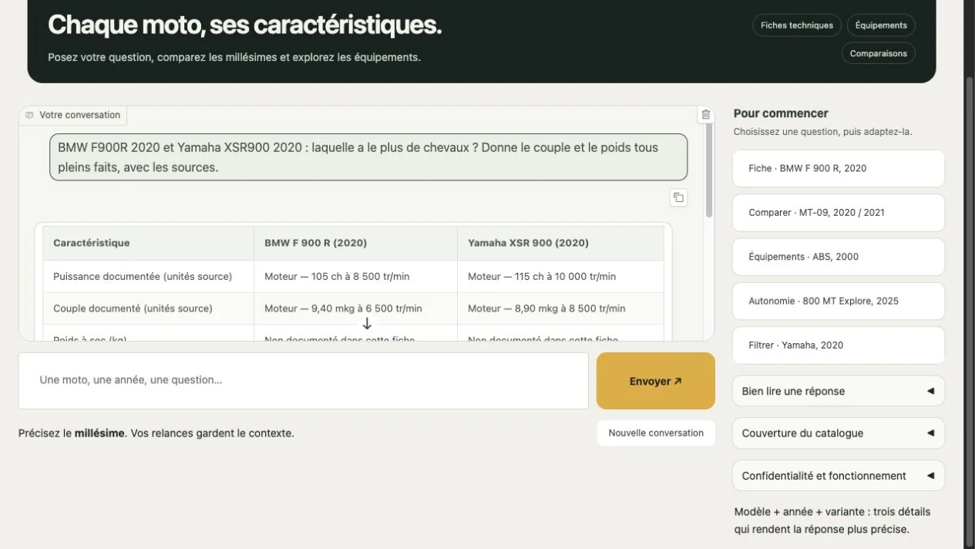Click the "Yamaha XSR 900 (2020)" column header
The width and height of the screenshot is (975, 549).
click(x=560, y=243)
